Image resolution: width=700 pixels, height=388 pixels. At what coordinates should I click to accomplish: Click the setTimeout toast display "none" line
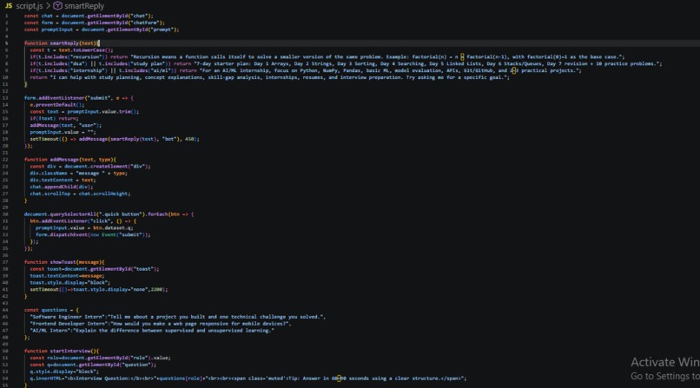(99, 289)
